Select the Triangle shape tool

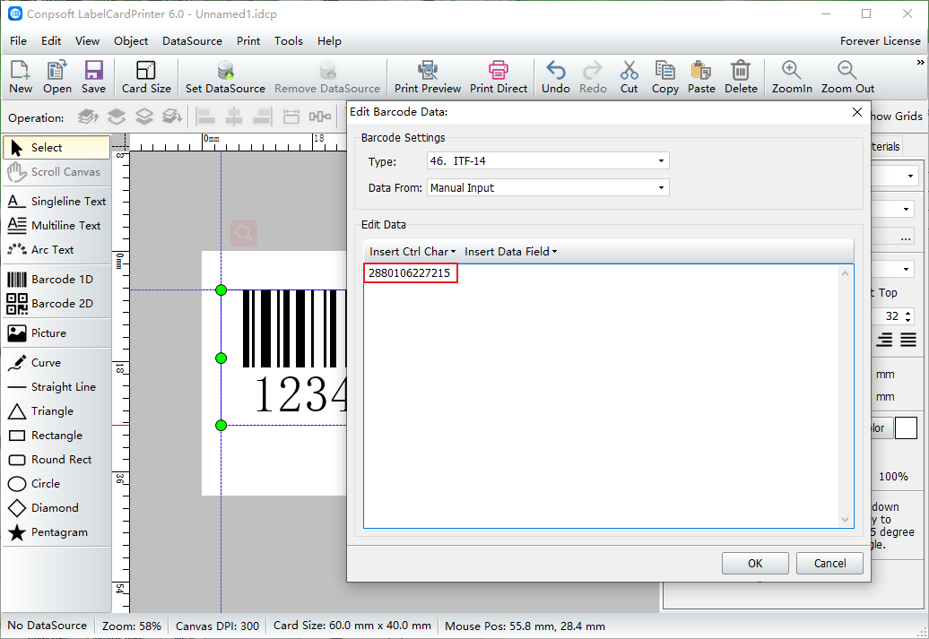[x=56, y=411]
